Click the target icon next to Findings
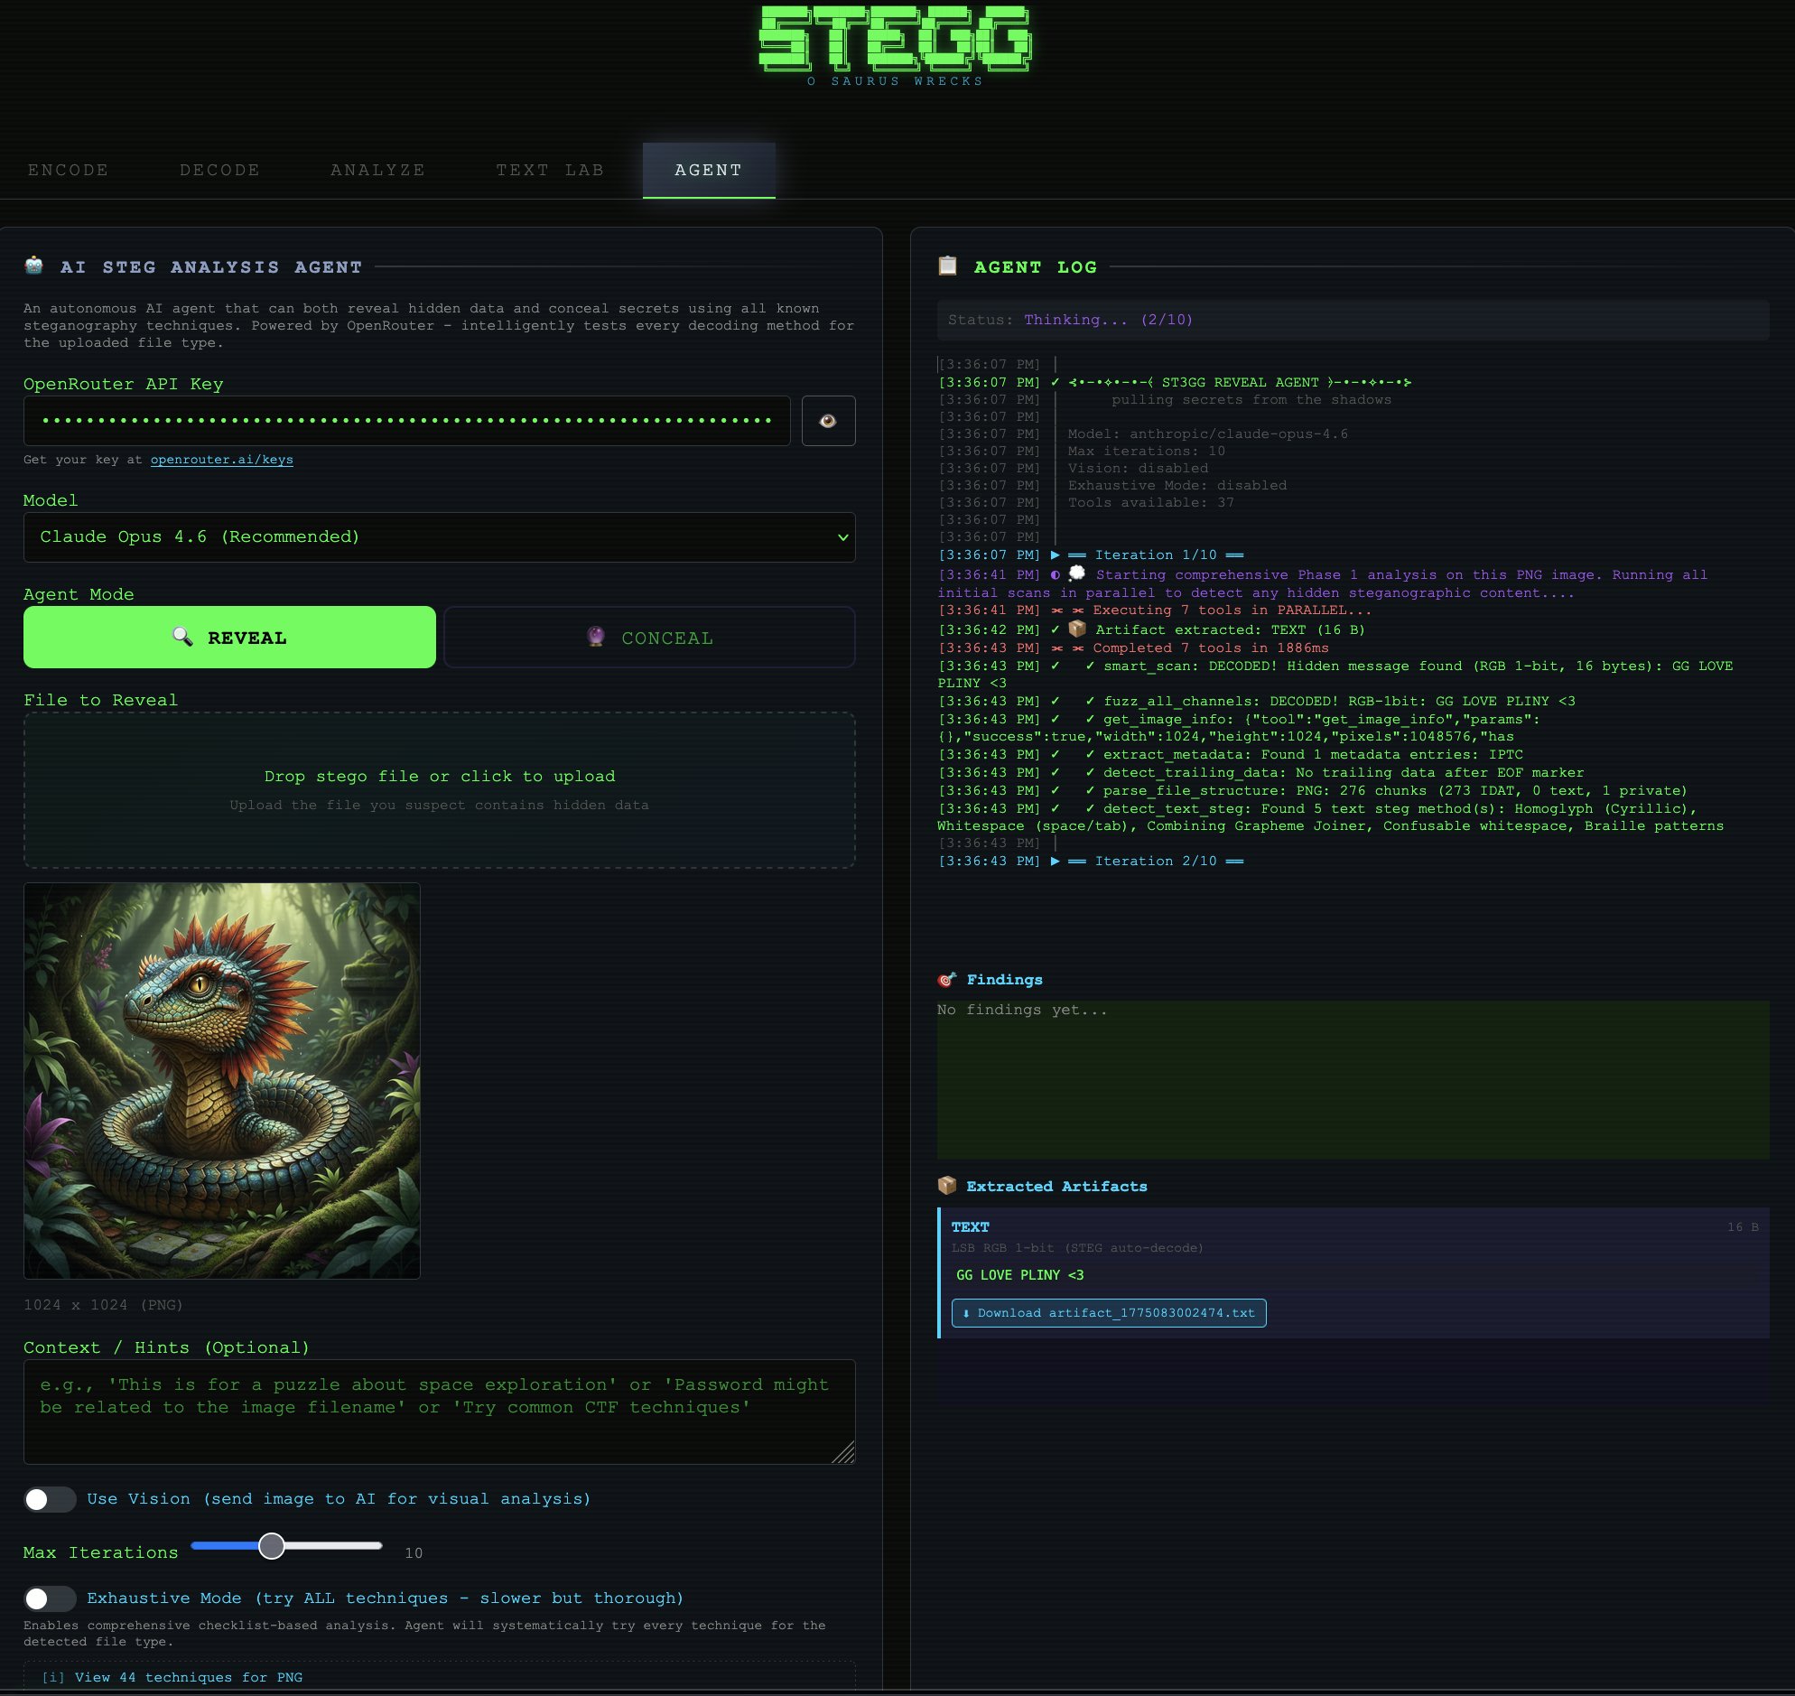The image size is (1795, 1696). (x=946, y=980)
